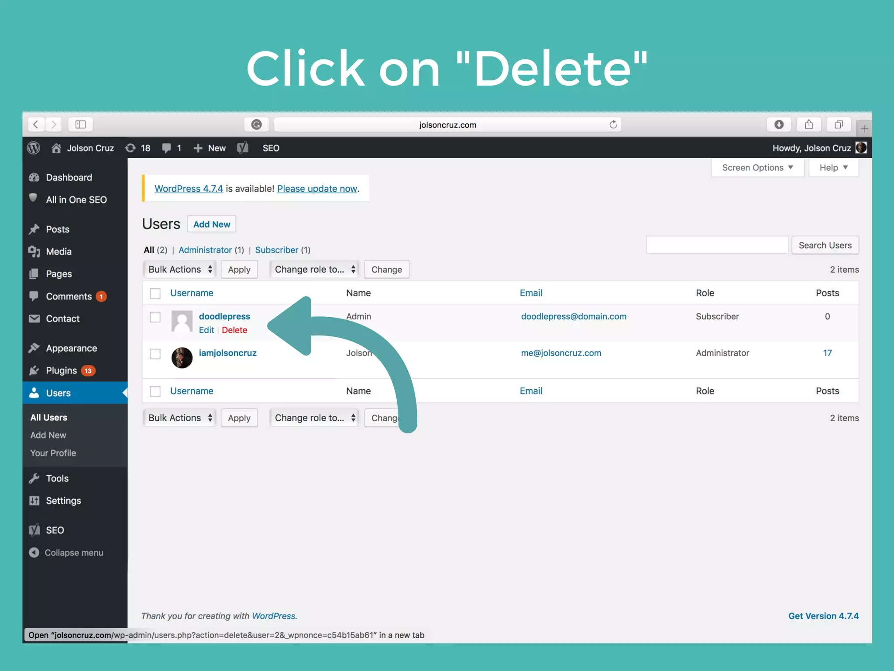Click Add New button beside Users heading
This screenshot has width=894, height=671.
(212, 224)
